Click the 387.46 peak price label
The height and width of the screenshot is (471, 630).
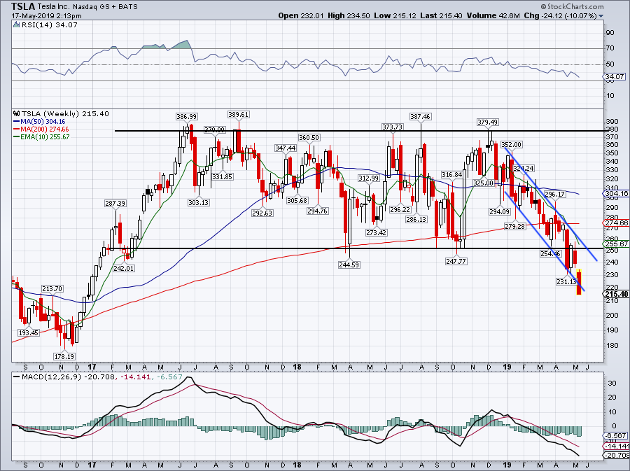(420, 116)
